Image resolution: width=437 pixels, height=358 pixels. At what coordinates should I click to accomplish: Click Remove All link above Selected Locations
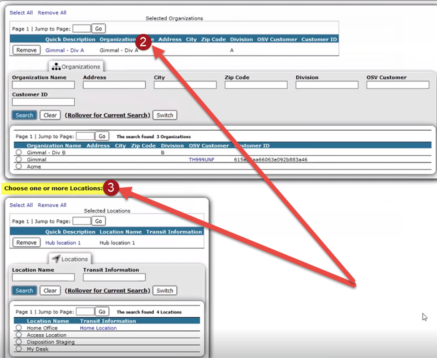52,205
